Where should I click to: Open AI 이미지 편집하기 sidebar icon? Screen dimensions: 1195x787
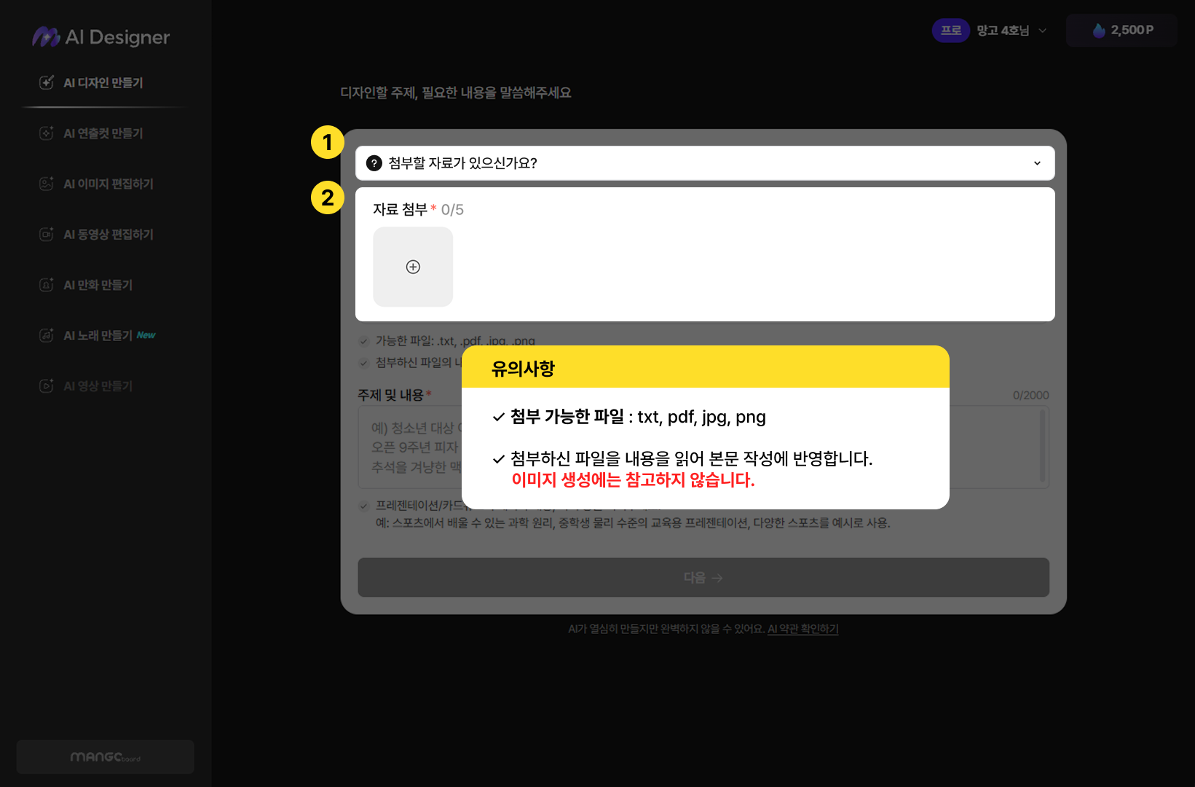[x=46, y=184]
